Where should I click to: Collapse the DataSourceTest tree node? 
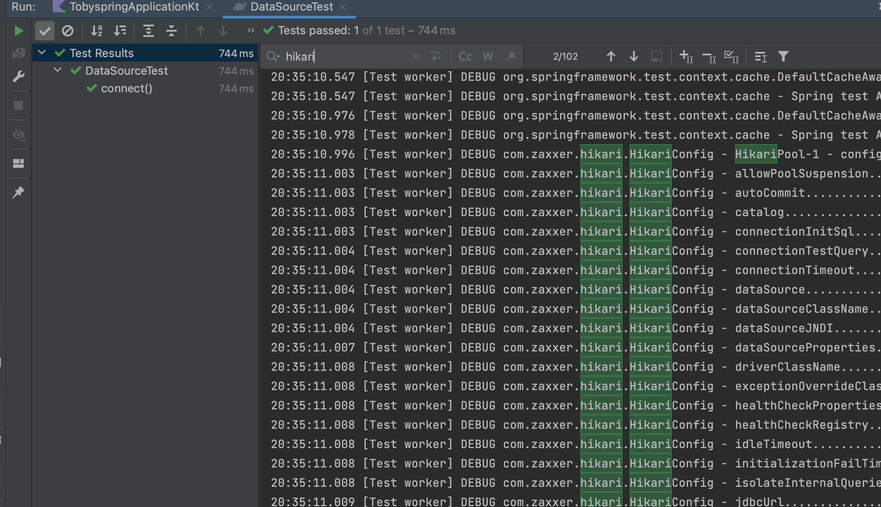(58, 70)
